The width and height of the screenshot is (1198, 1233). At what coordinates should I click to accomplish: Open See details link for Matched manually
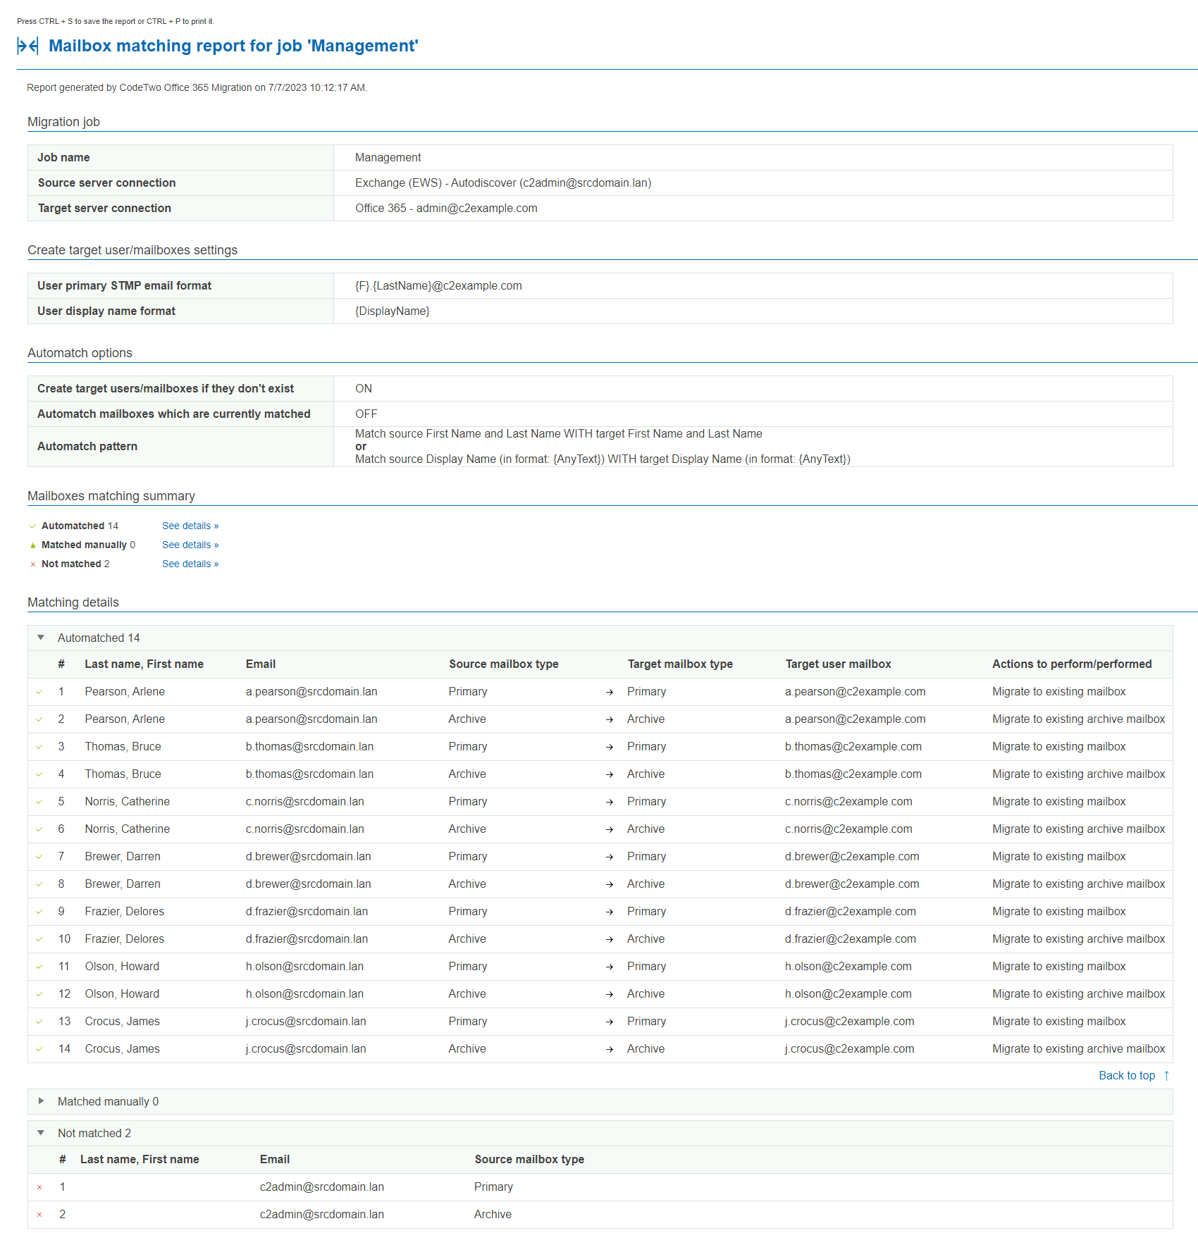tap(190, 545)
